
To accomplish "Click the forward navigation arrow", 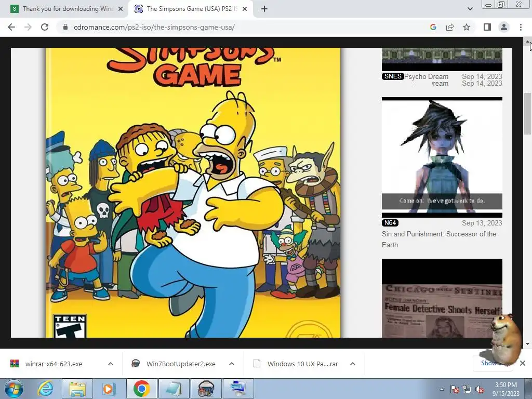I will [28, 27].
